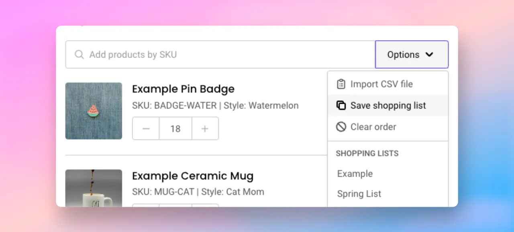
Task: Click the plus icon for Example Pin Badge
Action: pos(205,128)
